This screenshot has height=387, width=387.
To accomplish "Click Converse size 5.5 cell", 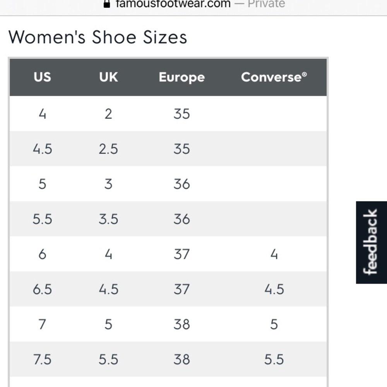I will click(x=274, y=359).
